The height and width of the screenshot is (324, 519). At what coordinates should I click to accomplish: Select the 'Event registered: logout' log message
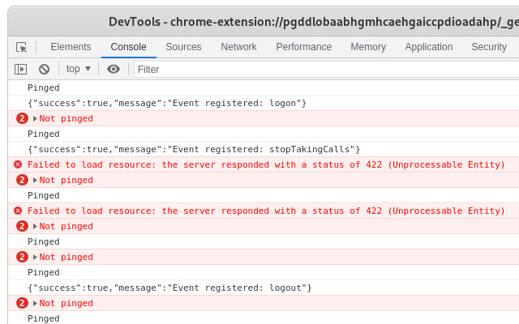[169, 288]
